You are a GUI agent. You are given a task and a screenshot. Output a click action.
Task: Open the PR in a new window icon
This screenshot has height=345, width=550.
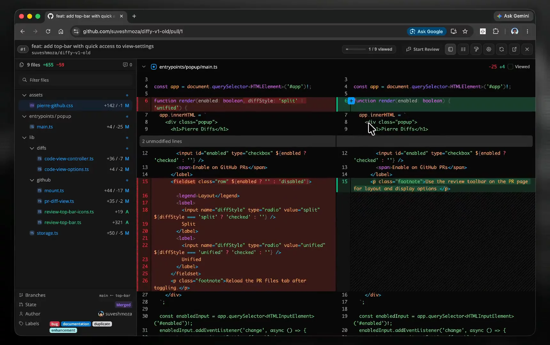(x=514, y=49)
